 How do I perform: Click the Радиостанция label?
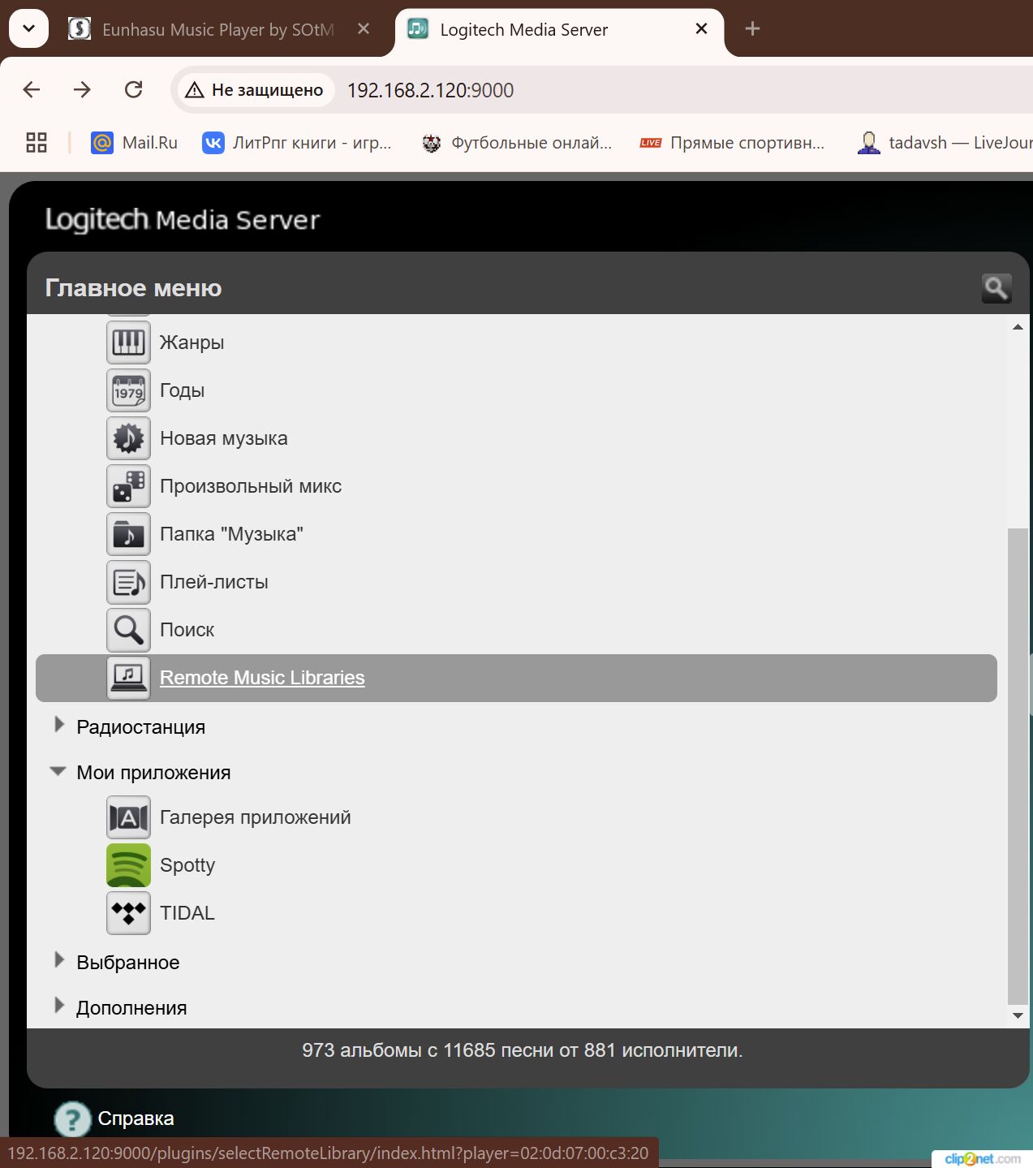[141, 727]
